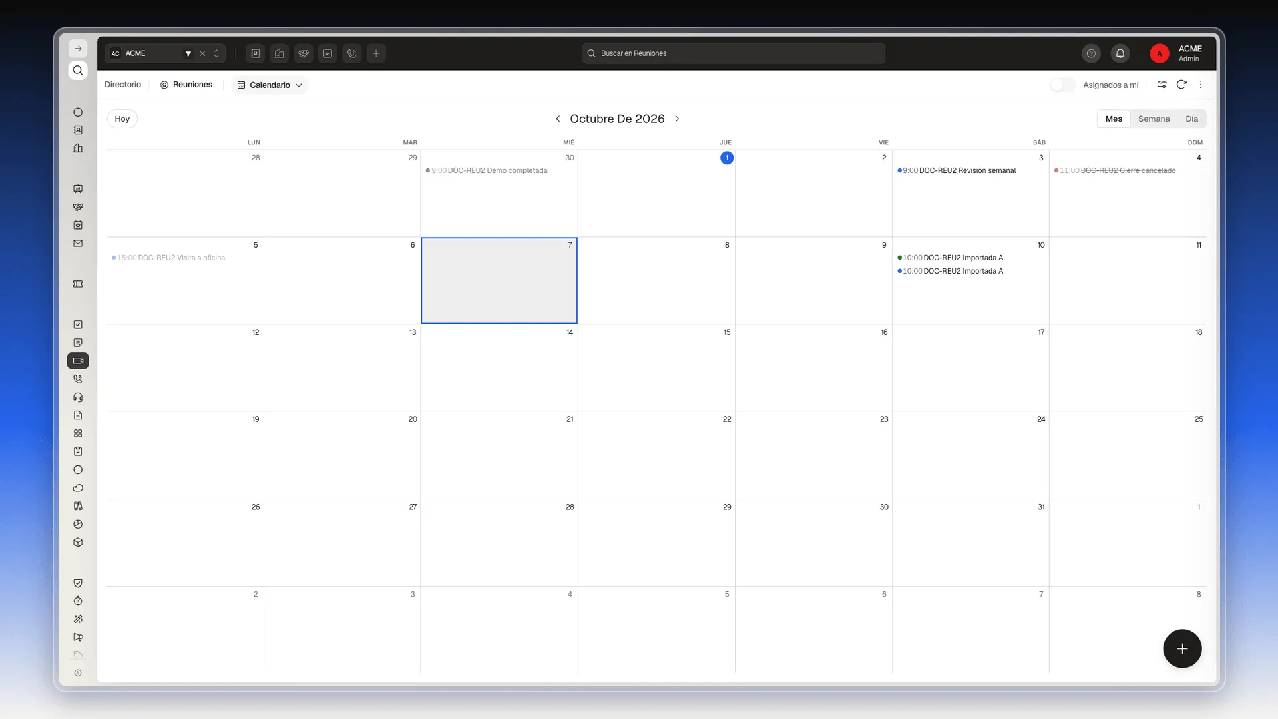1278x719 pixels.
Task: Open the cloud icon in sidebar
Action: click(78, 488)
